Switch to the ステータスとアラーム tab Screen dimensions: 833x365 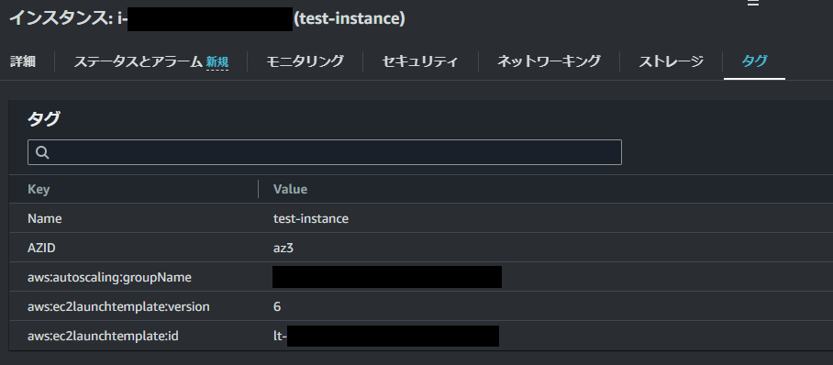click(139, 61)
